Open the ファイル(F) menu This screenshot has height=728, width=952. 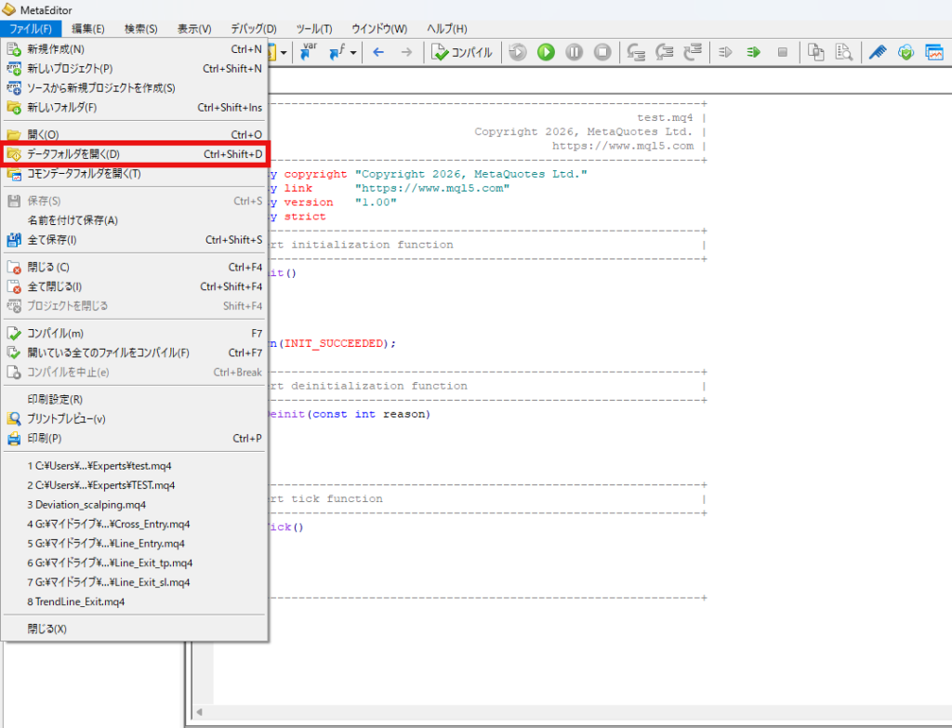click(x=31, y=29)
